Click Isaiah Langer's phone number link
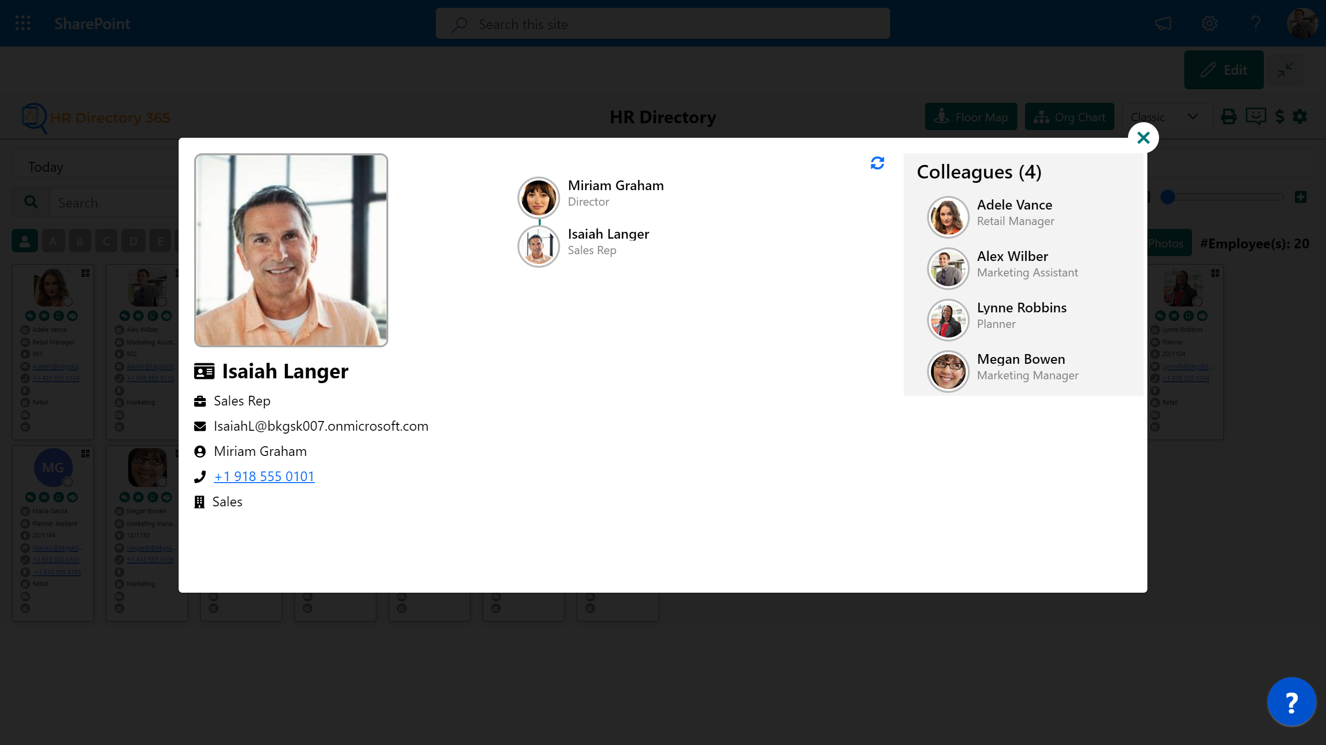This screenshot has height=745, width=1326. (x=264, y=476)
